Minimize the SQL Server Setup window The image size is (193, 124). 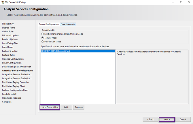click(x=173, y=2)
